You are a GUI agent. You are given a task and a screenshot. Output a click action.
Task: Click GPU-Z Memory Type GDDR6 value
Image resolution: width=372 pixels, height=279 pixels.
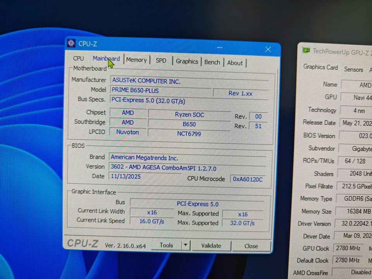pyautogui.click(x=354, y=198)
